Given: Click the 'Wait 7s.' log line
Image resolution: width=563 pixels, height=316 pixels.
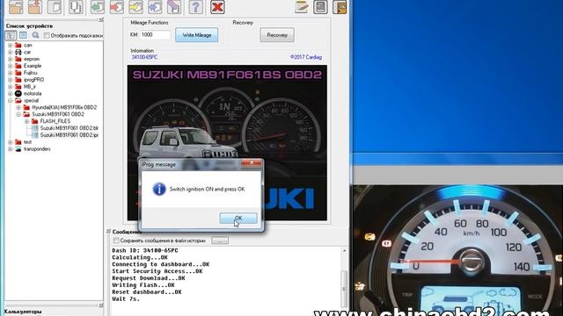Looking at the screenshot, I should click(x=126, y=298).
